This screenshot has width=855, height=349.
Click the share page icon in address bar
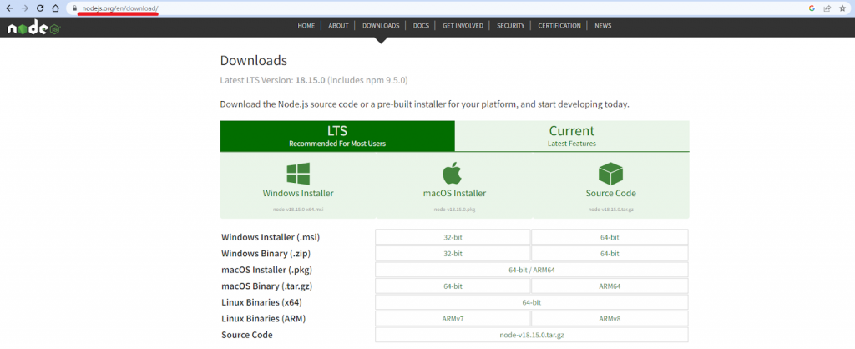coord(826,8)
